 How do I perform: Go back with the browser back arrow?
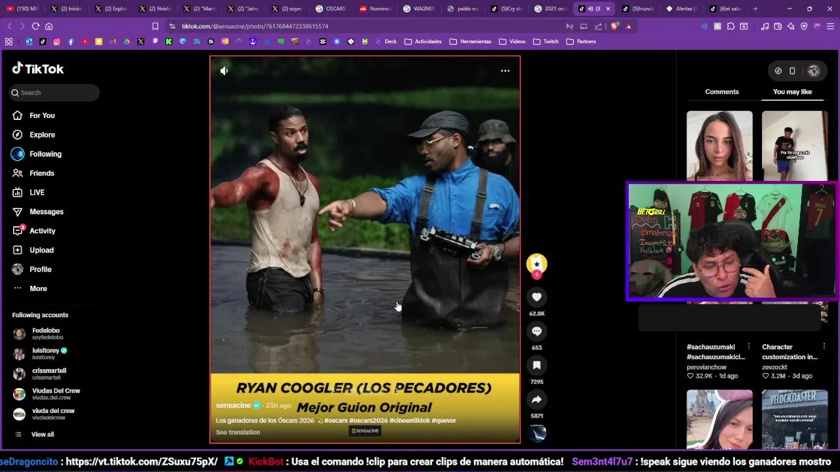pyautogui.click(x=9, y=26)
